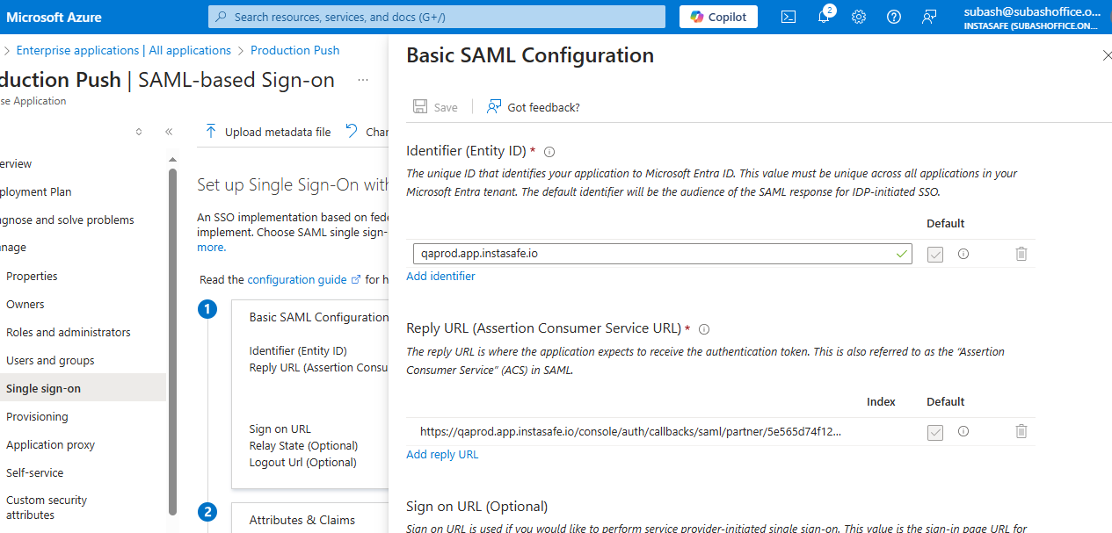
Task: Open the Support and help question icon
Action: pos(894,17)
